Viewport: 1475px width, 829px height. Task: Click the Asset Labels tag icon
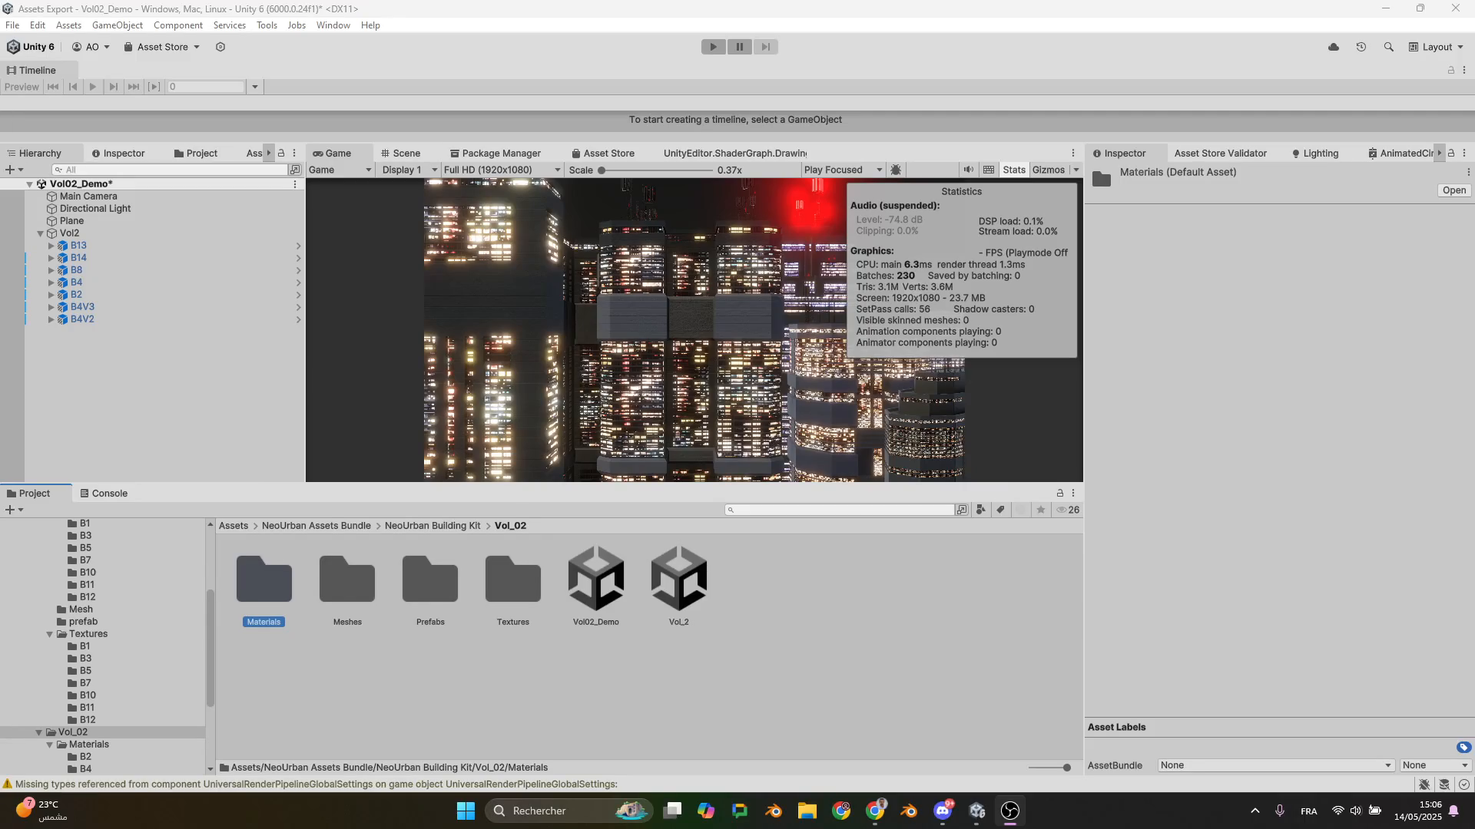[x=1463, y=747]
